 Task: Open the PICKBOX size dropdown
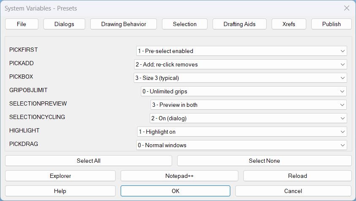coord(240,78)
